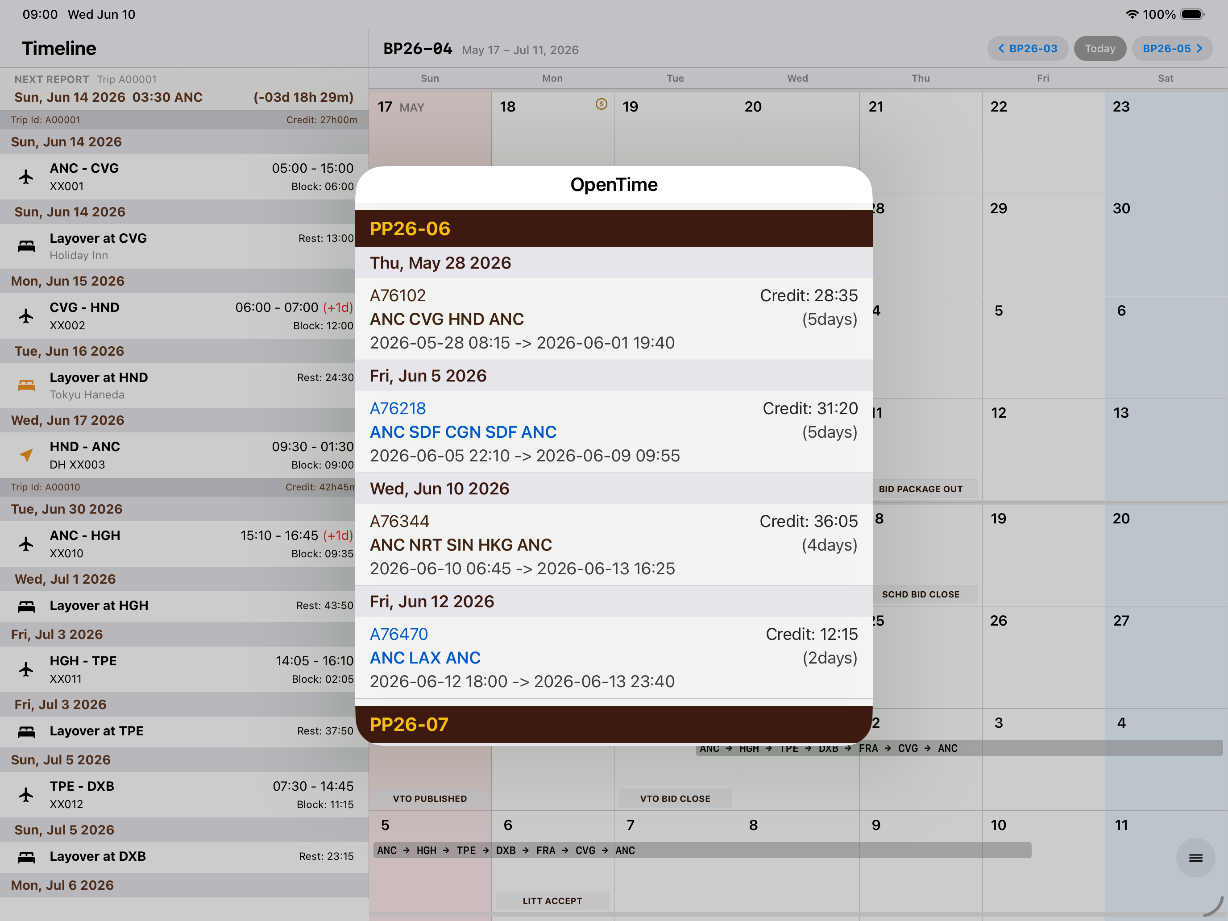Tap the PP26-06 section header
Viewport: 1228px width, 921px height.
pos(614,229)
